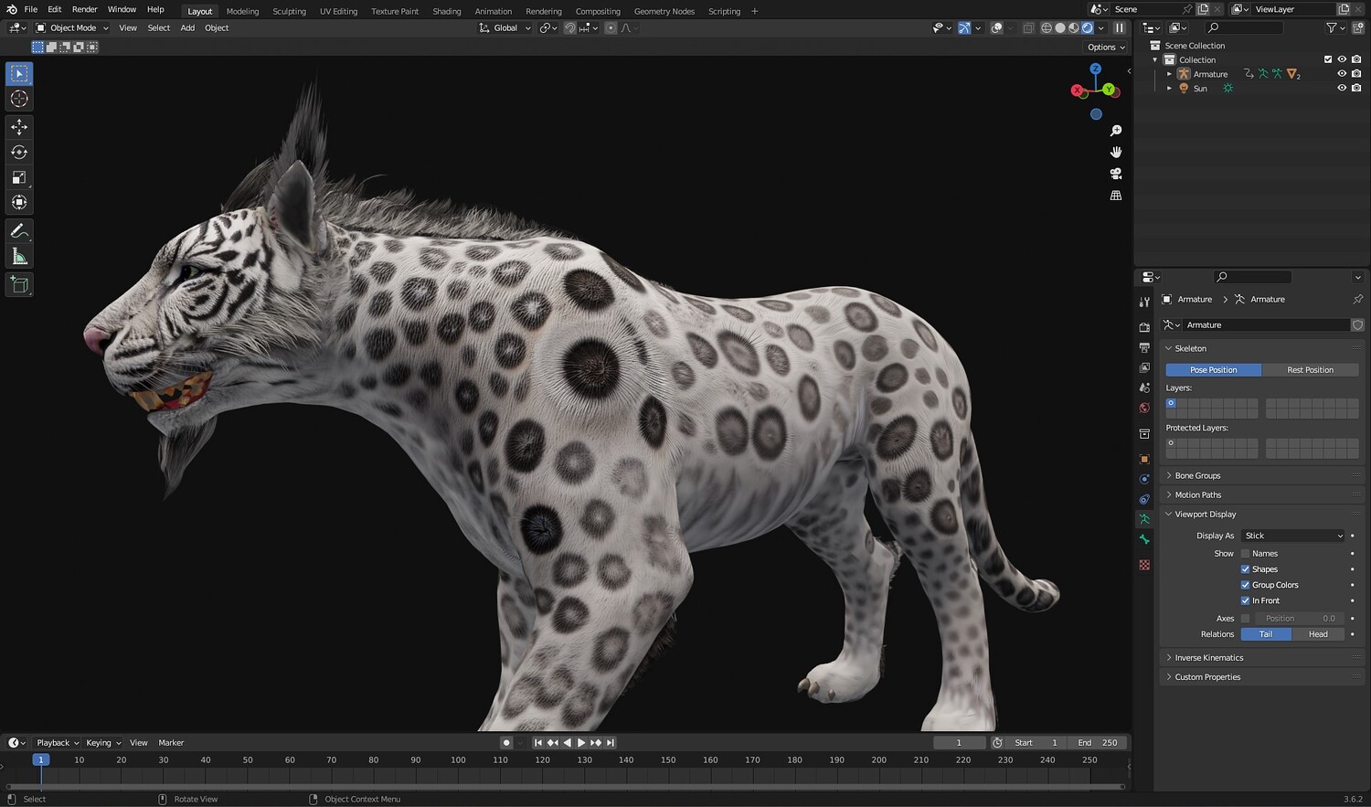The height and width of the screenshot is (807, 1371).
Task: Switch viewport to wireframe shading
Action: (x=1047, y=28)
